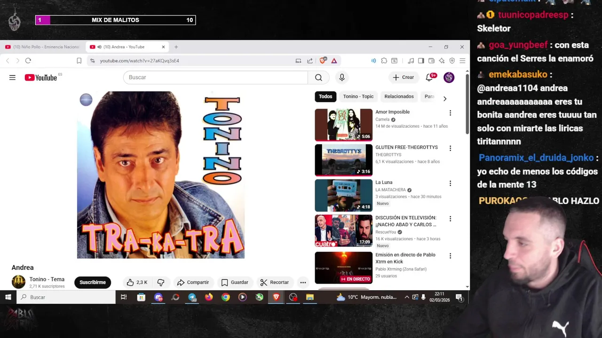Open options menu for Amor Imposible video
This screenshot has height=338, width=602.
tap(450, 113)
